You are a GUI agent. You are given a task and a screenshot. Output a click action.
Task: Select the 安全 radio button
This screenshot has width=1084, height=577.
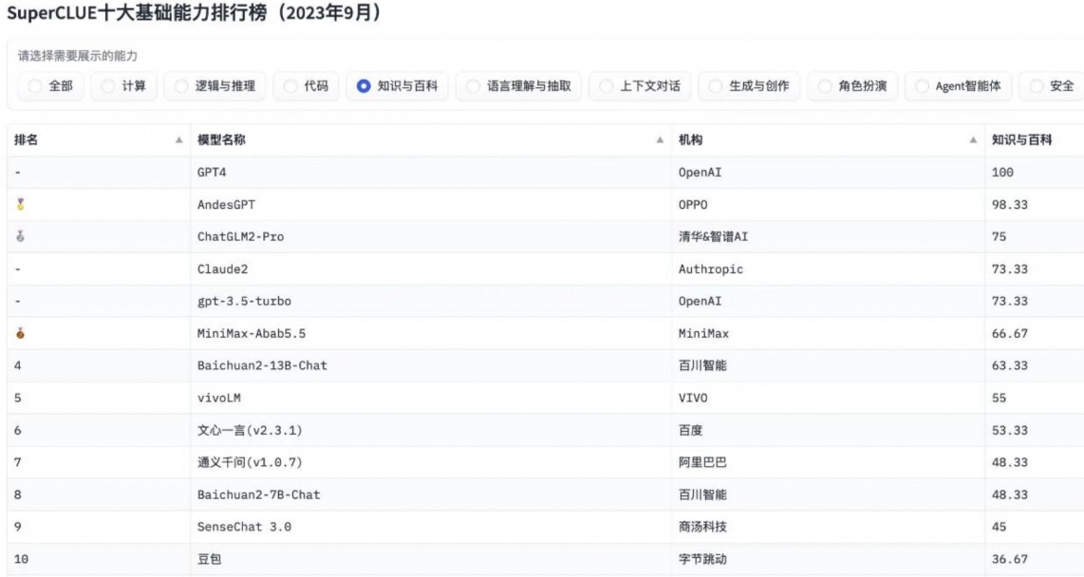[x=1036, y=86]
